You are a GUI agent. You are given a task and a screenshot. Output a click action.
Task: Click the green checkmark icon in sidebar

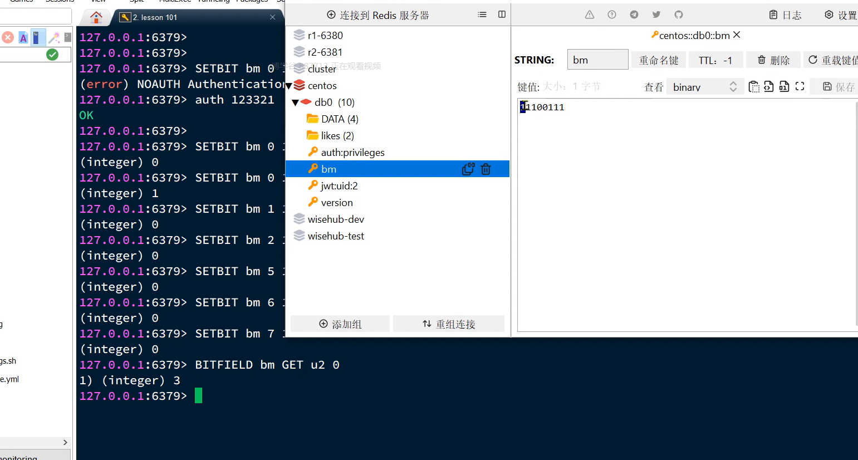pos(52,55)
